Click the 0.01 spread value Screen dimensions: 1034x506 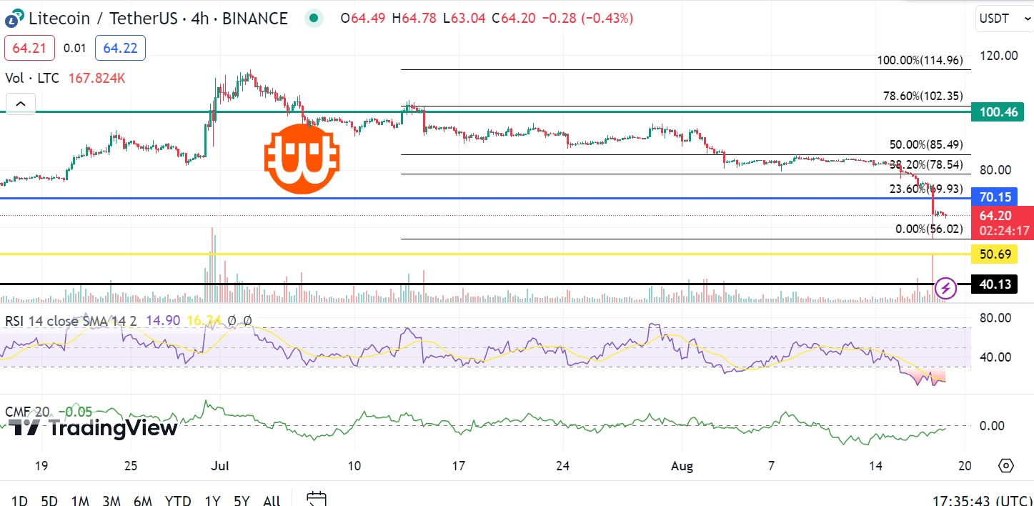[x=74, y=48]
